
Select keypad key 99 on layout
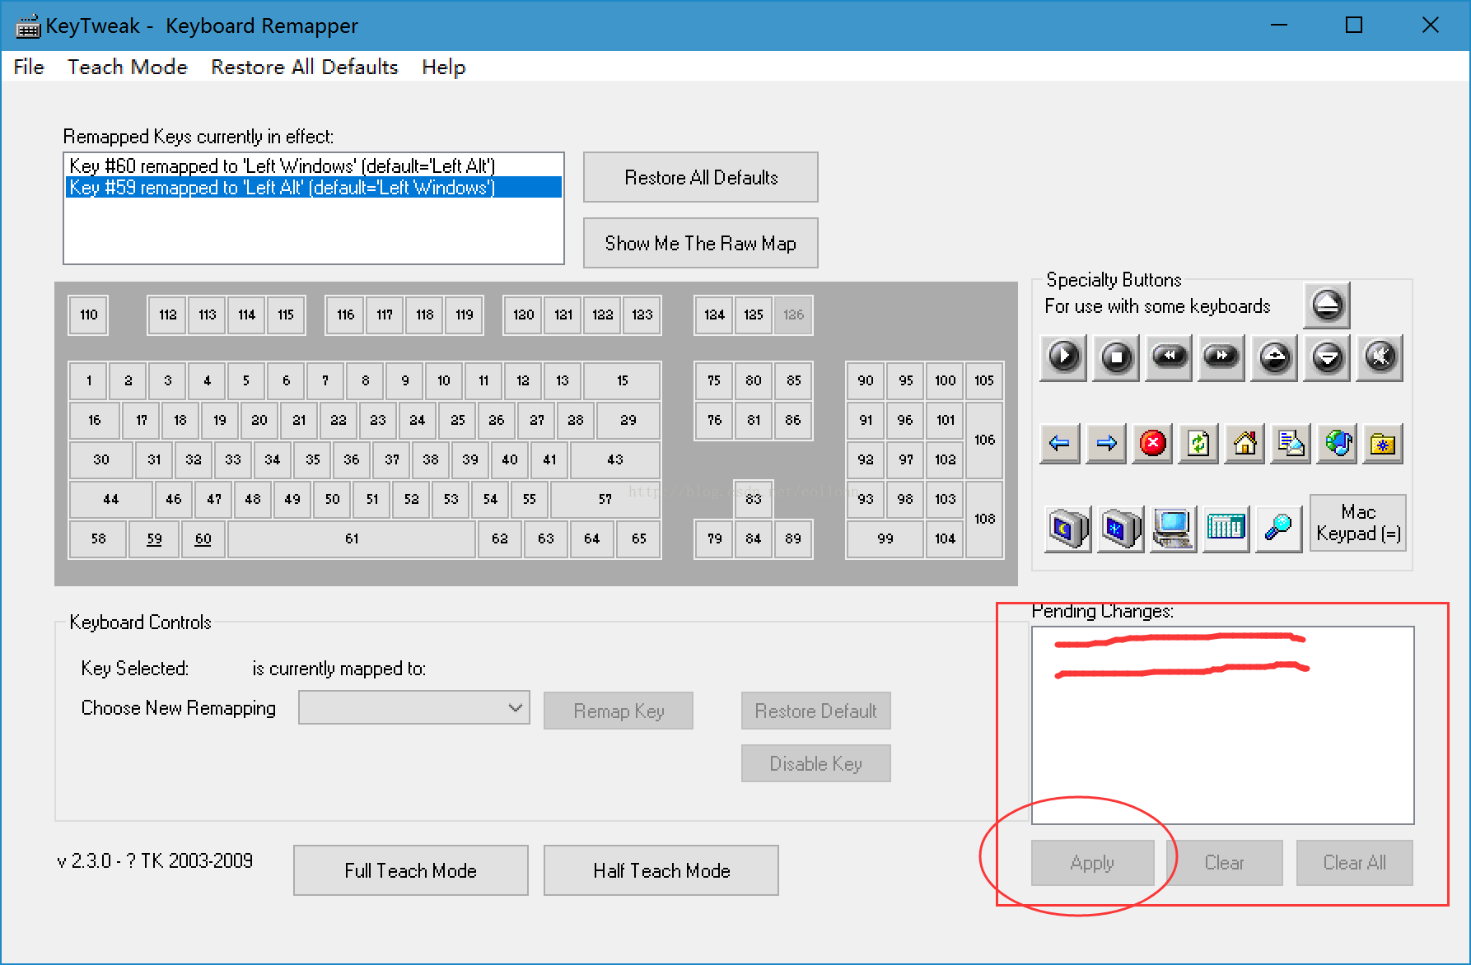[x=885, y=538]
